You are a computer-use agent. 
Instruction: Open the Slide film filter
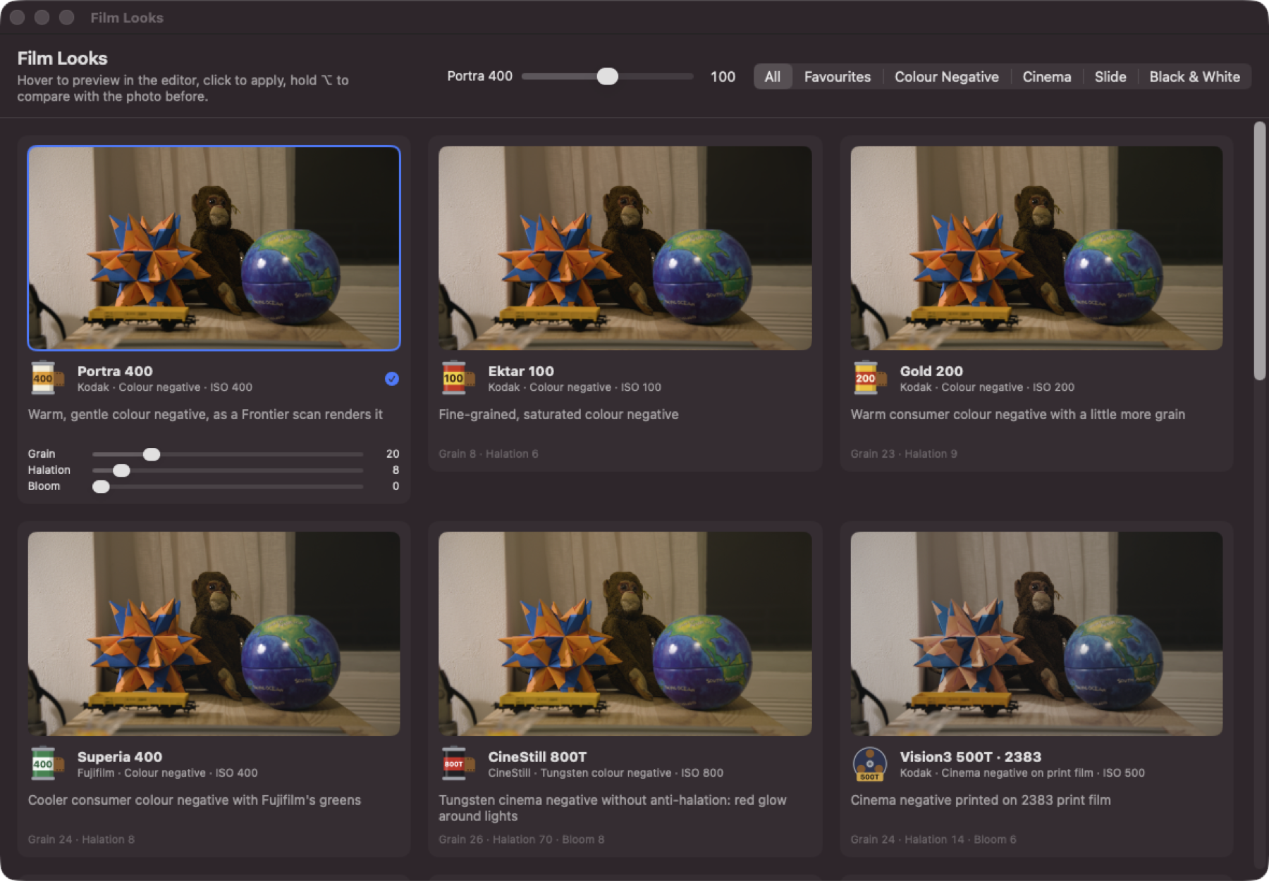tap(1110, 77)
